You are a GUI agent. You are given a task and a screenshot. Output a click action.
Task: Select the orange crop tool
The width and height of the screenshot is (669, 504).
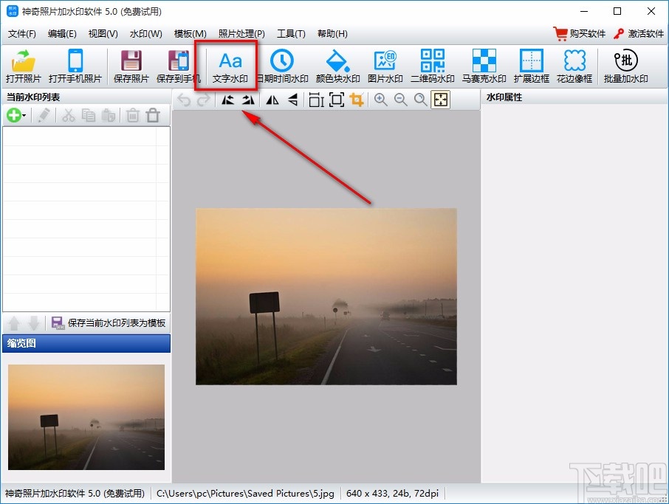click(357, 100)
